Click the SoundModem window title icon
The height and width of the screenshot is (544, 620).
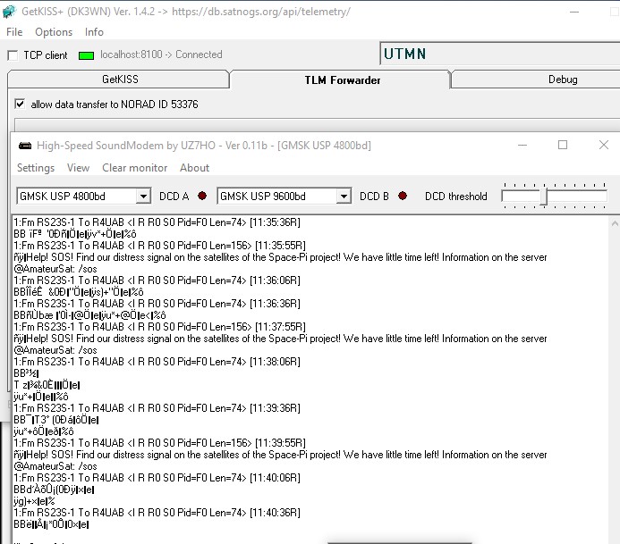[x=25, y=146]
